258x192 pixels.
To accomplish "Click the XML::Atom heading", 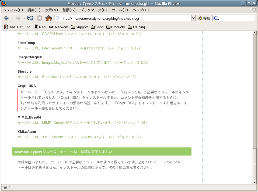I will click(x=27, y=132).
